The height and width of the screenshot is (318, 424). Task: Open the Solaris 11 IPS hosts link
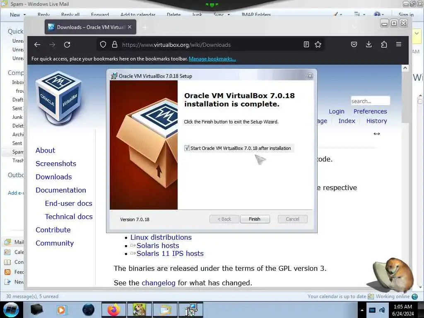[x=170, y=254]
